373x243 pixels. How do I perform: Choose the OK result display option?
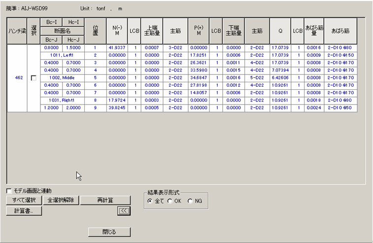click(x=170, y=201)
